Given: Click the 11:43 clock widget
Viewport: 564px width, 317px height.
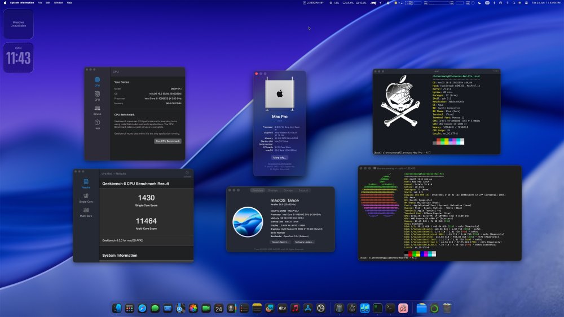Looking at the screenshot, I should coord(19,57).
